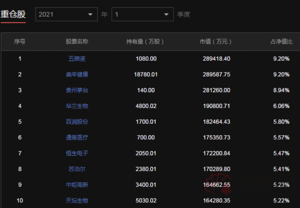Viewport: 300px width, 208px height.
Task: Select market value 190800.71
Action: [216, 106]
